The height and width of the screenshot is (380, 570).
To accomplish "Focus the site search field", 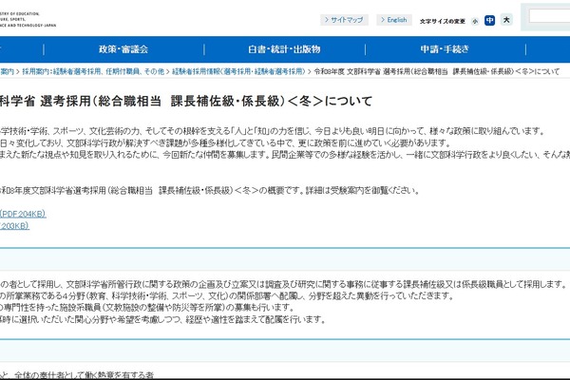I will tap(549, 16).
